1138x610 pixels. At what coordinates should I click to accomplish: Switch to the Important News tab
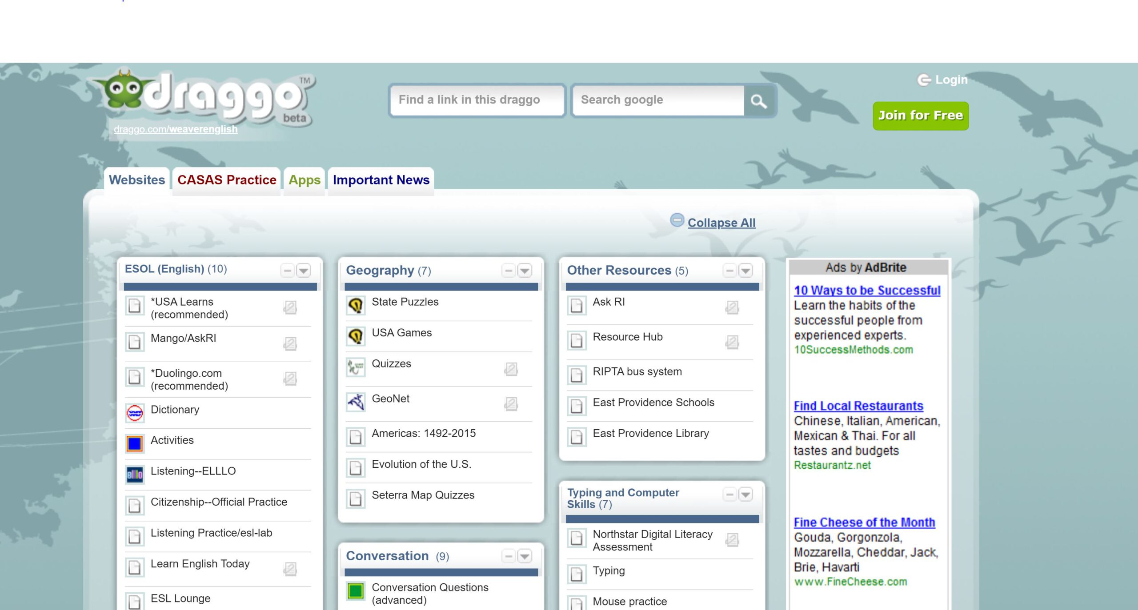click(381, 180)
